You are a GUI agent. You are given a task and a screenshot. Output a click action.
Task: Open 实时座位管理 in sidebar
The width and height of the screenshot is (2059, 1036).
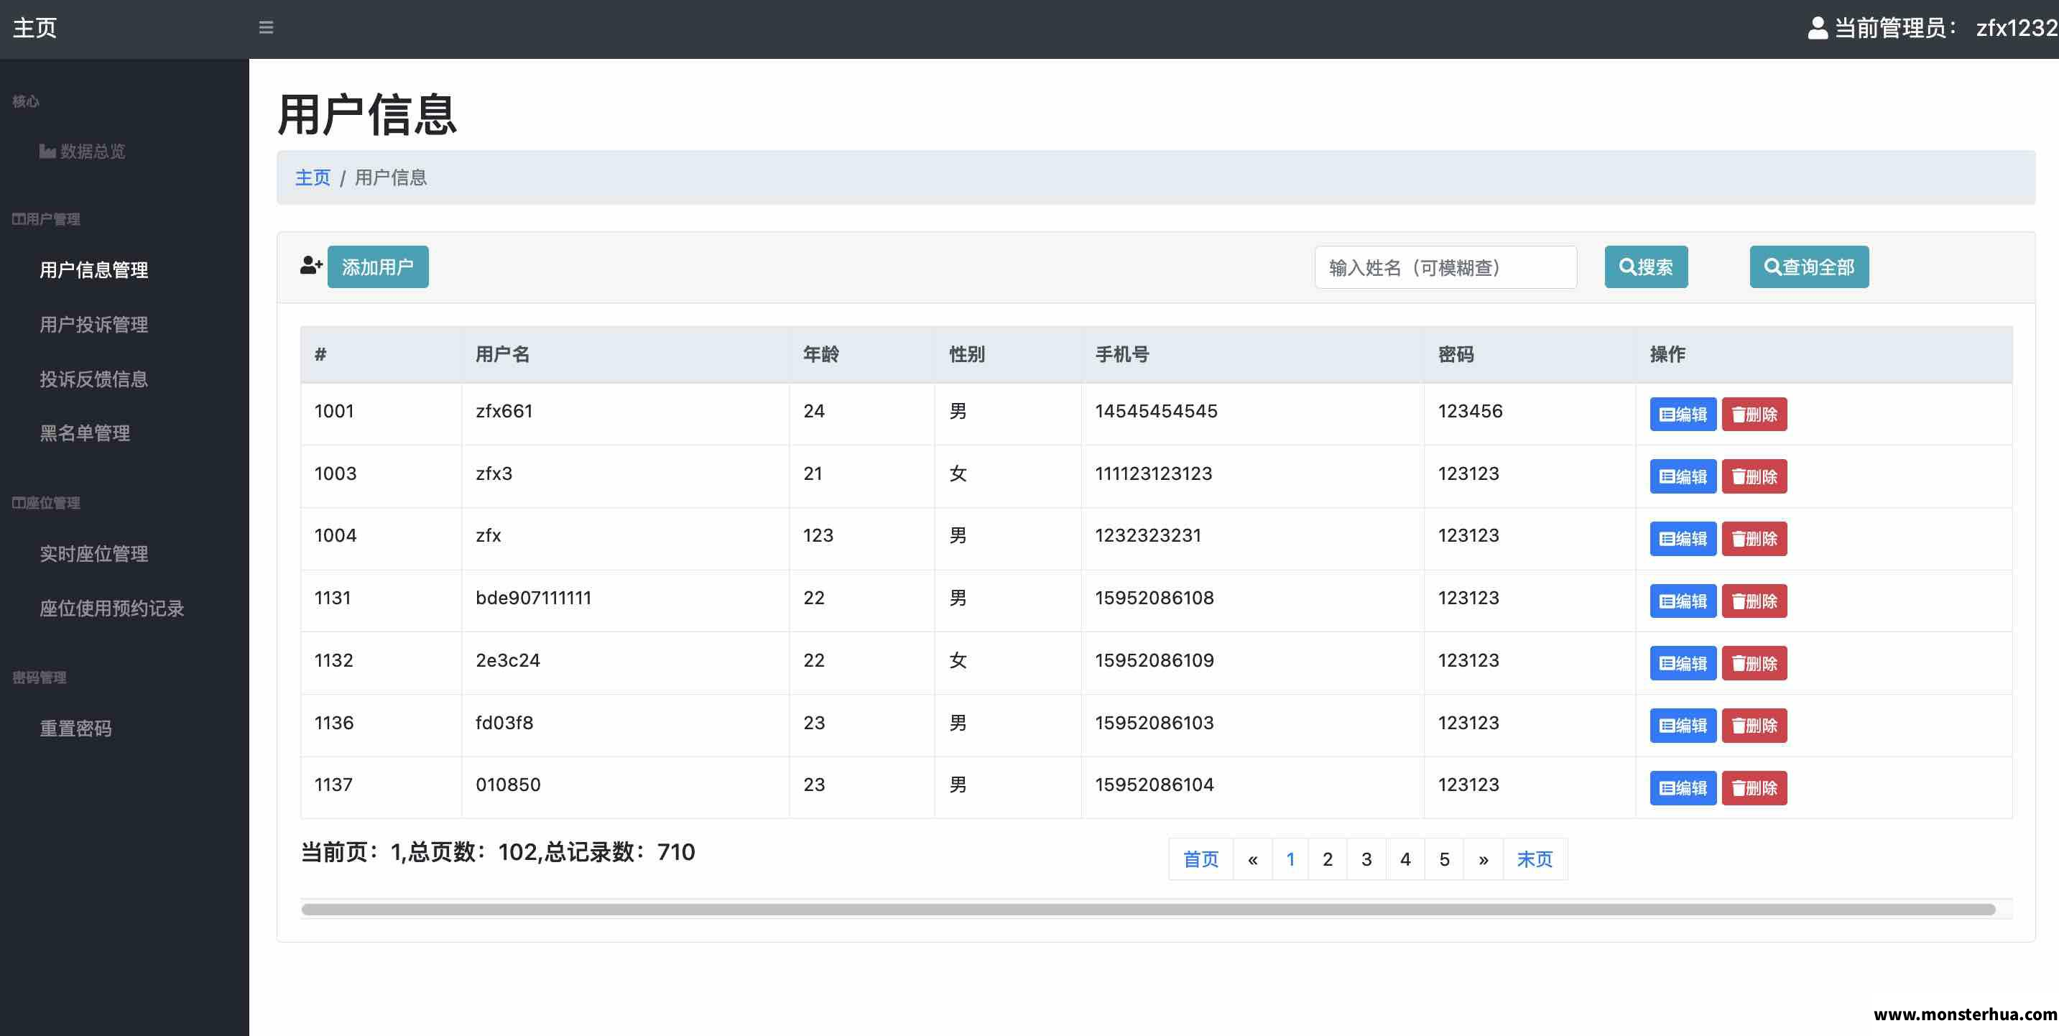point(93,554)
